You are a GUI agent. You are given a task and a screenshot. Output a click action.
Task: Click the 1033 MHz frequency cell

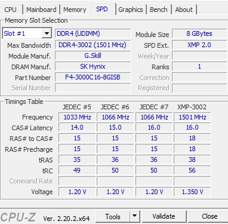(77, 117)
